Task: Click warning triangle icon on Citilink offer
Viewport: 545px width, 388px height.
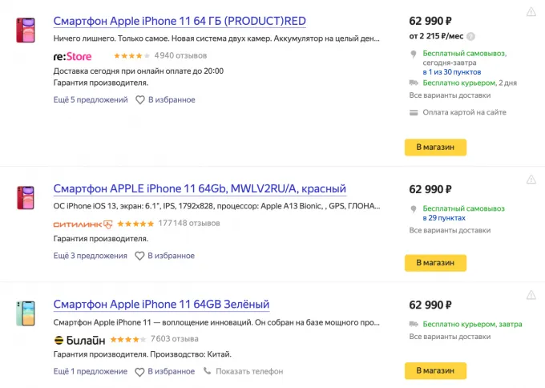Action: click(531, 180)
